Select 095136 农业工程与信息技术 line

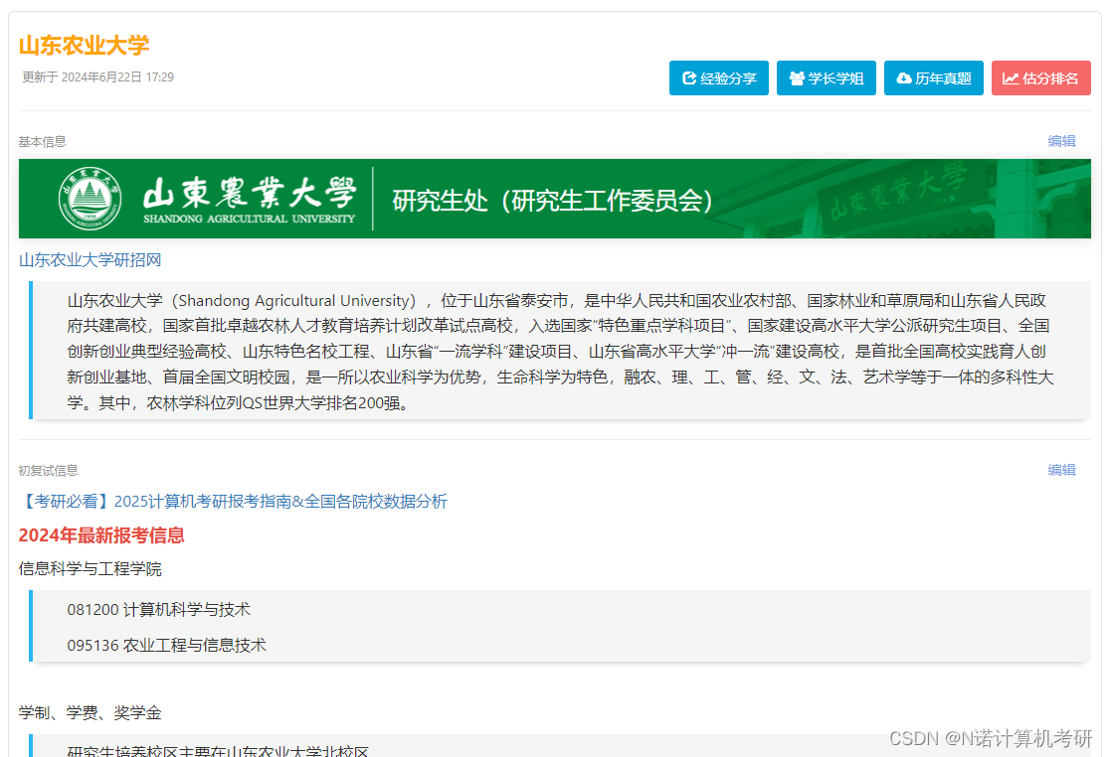click(167, 645)
